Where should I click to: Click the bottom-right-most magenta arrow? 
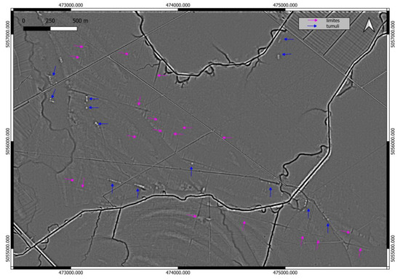(360, 252)
